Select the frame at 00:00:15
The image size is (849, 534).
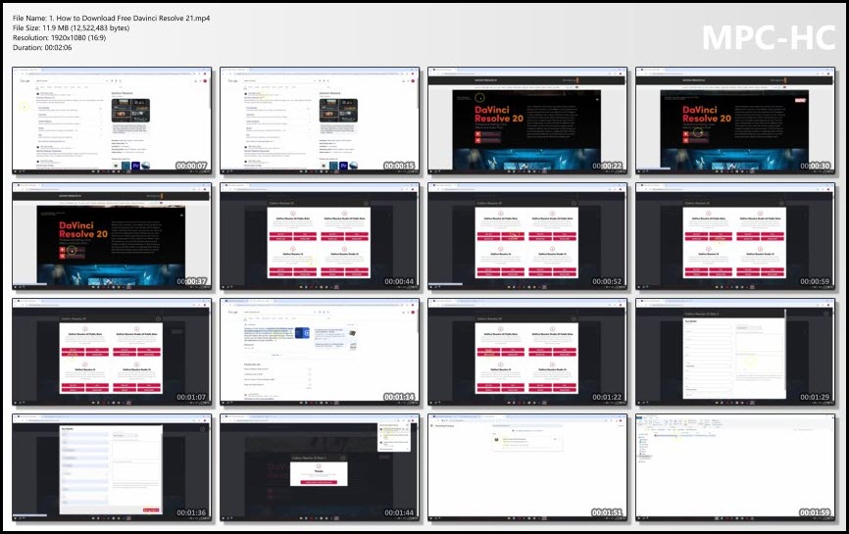tap(320, 121)
